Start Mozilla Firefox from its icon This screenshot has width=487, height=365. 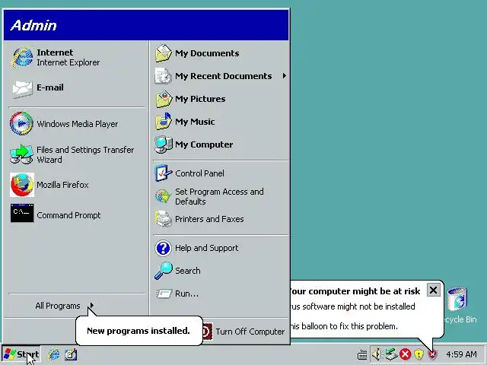pos(22,185)
